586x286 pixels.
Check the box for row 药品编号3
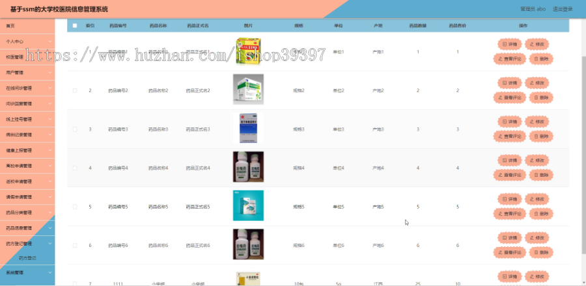coord(75,129)
